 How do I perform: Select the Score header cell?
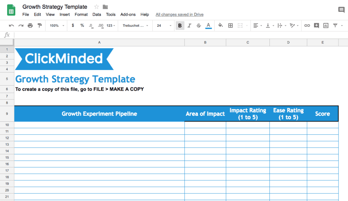[x=323, y=114]
